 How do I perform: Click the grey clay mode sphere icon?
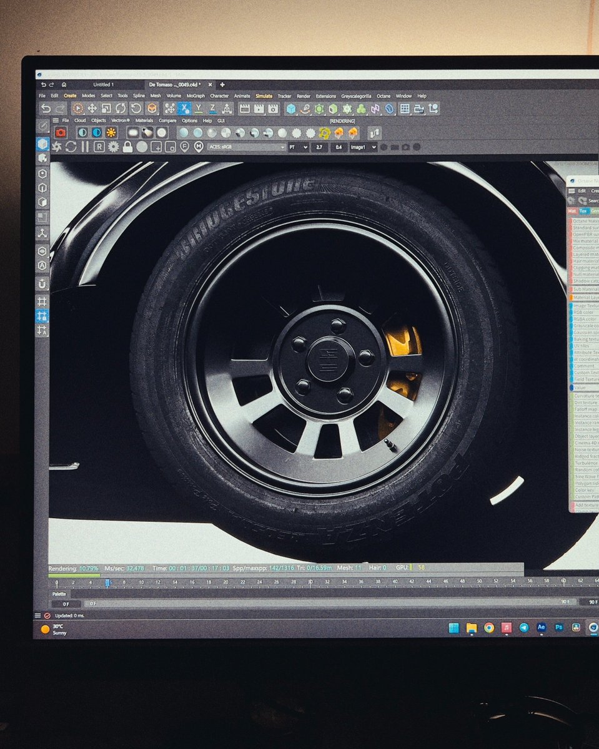pos(142,146)
